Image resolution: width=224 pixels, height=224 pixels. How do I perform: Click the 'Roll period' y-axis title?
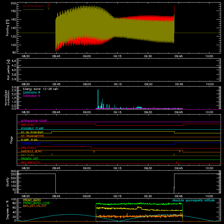point(8,70)
